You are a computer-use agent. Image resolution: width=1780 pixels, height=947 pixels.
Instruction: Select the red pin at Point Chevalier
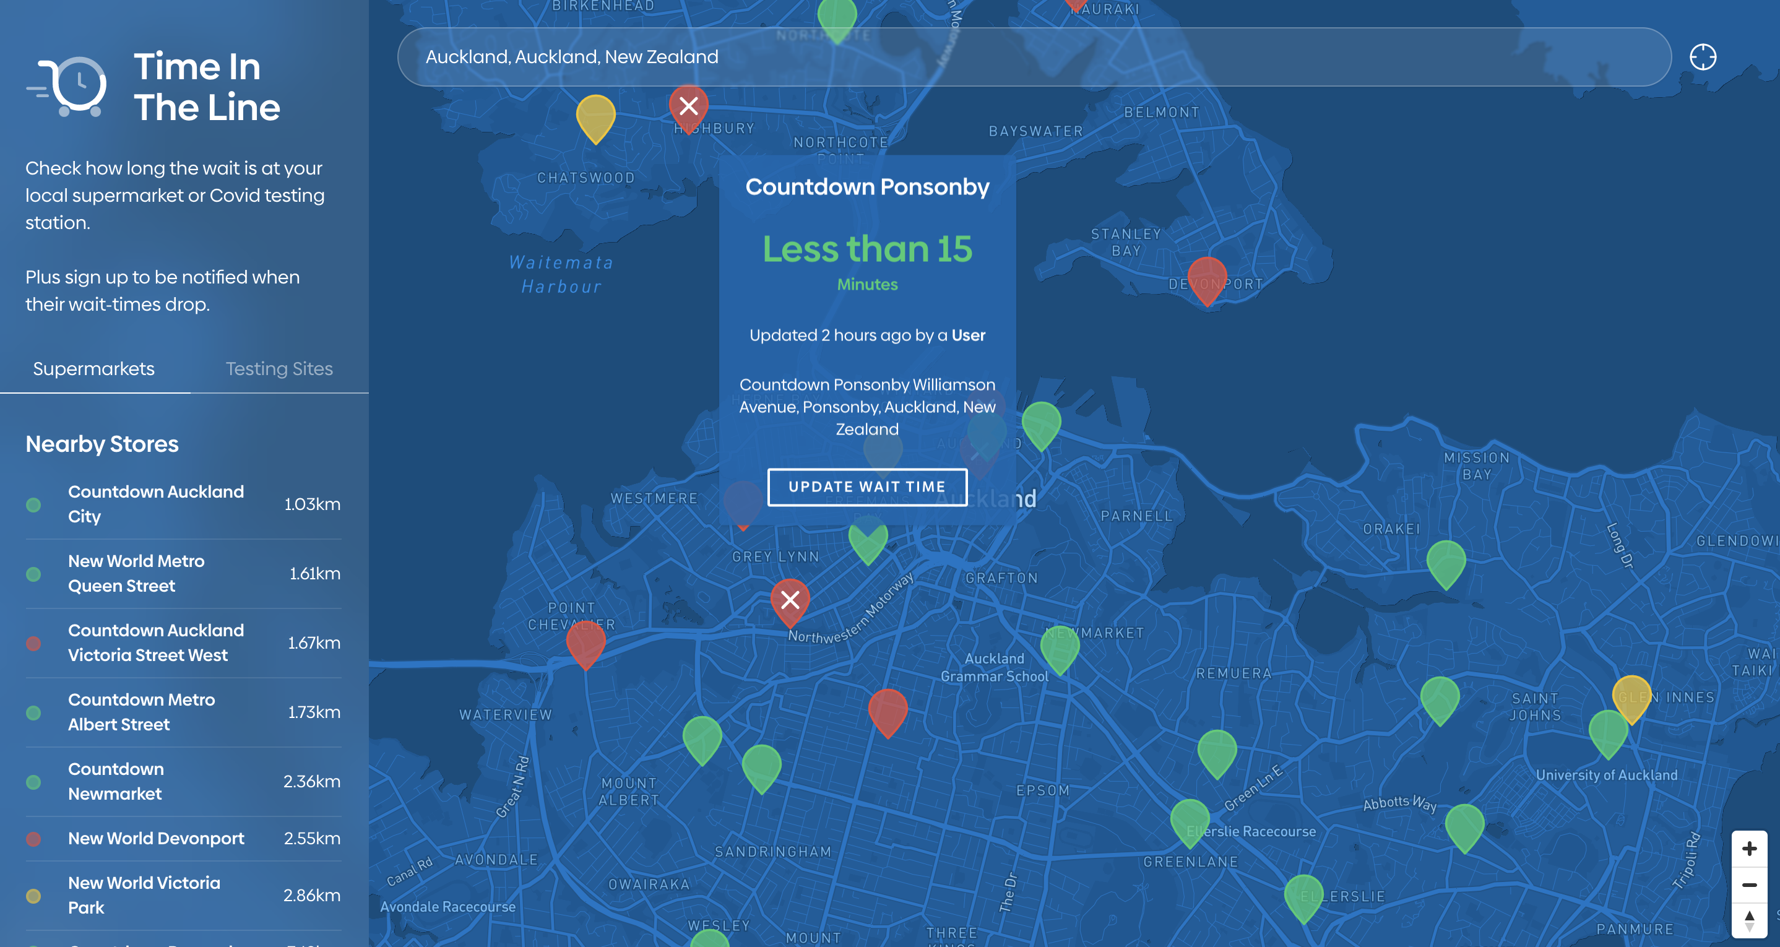click(585, 644)
